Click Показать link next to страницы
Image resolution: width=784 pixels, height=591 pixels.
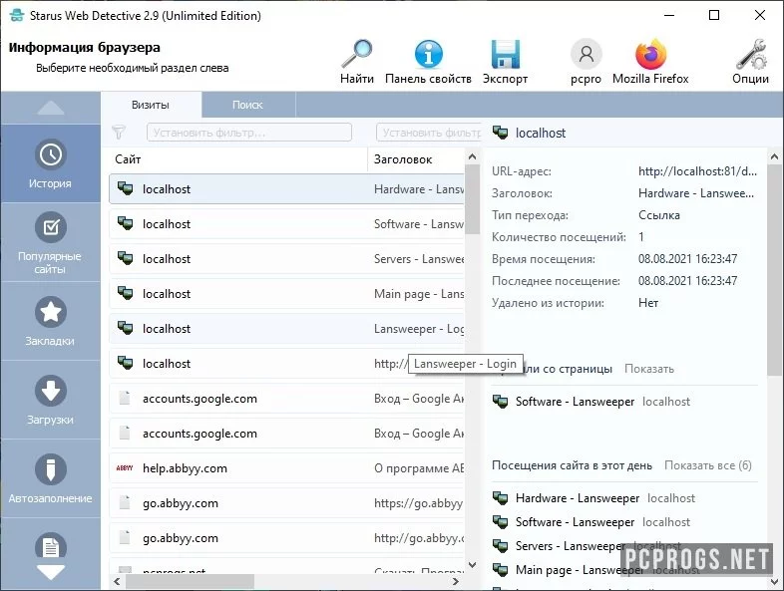[x=649, y=369]
